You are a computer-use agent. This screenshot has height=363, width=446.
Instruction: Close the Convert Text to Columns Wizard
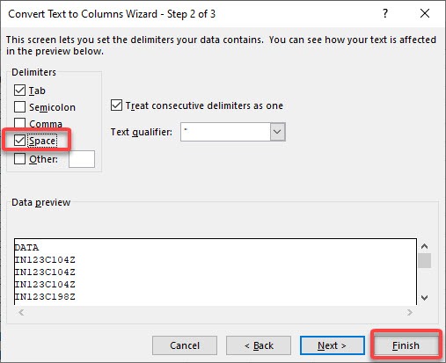pos(425,13)
